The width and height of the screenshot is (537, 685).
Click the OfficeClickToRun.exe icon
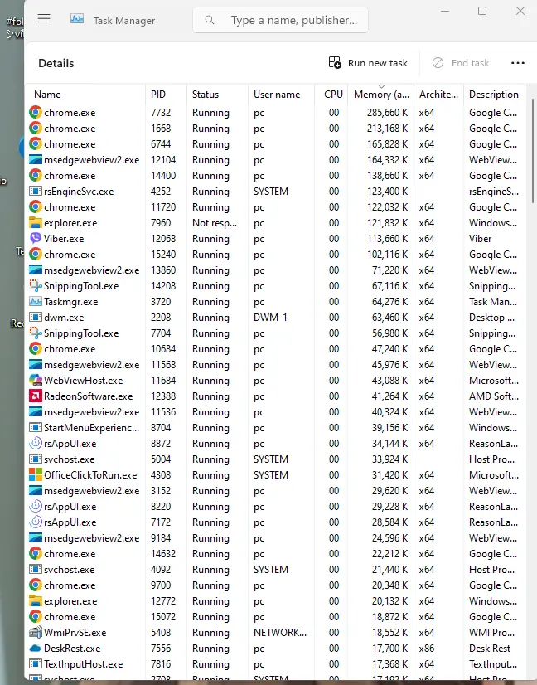click(x=36, y=474)
